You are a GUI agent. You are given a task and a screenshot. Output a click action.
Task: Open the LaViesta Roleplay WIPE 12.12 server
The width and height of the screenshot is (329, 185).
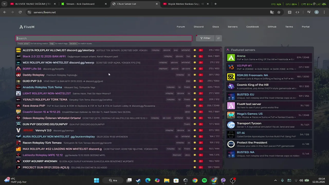pos(118,155)
